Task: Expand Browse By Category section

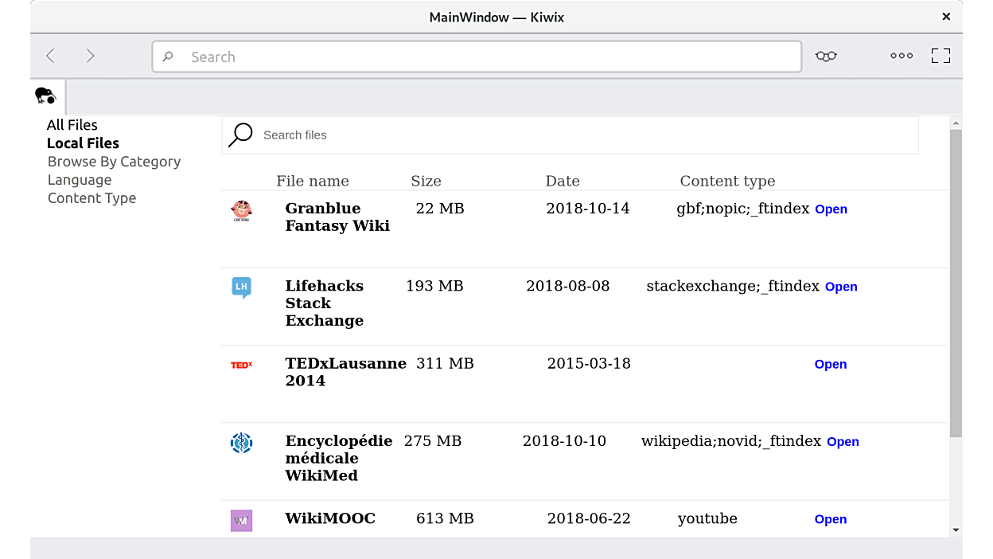Action: [x=114, y=162]
